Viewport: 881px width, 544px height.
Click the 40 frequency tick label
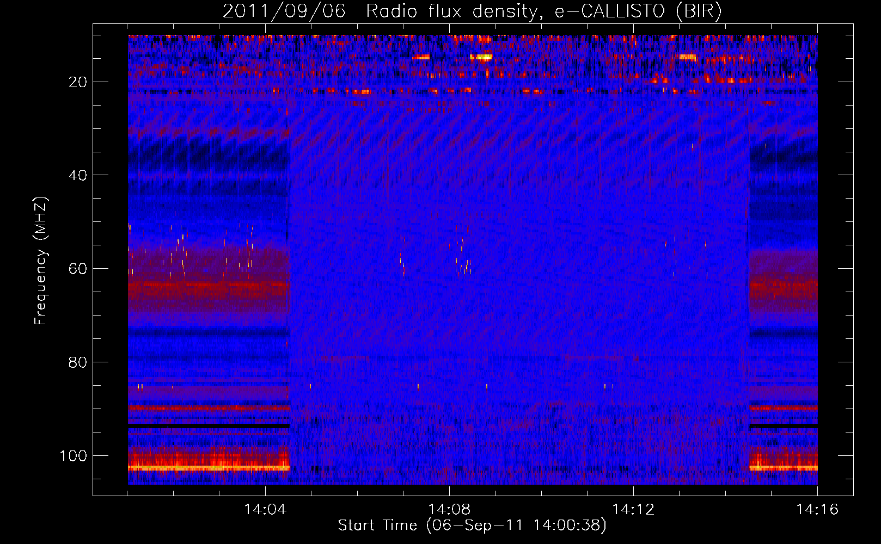78,175
